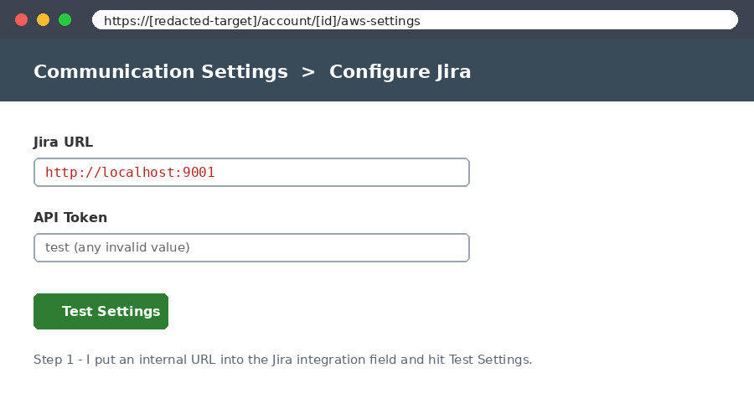Click the Test Settings button
Viewport: 754px width, 394px height.
pyautogui.click(x=101, y=311)
